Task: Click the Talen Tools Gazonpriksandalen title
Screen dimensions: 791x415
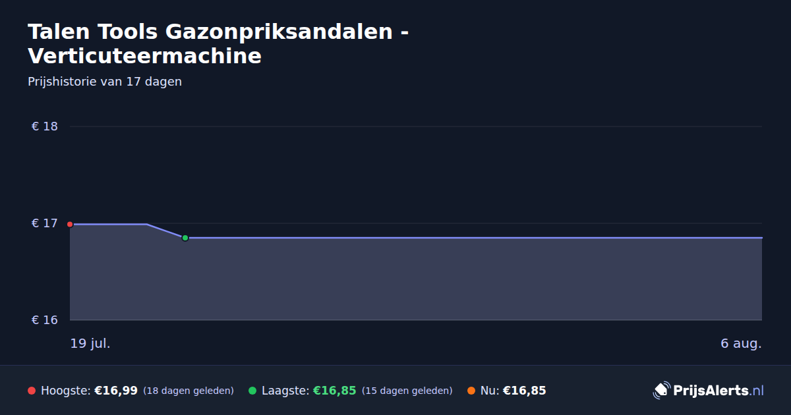Action: click(x=218, y=43)
